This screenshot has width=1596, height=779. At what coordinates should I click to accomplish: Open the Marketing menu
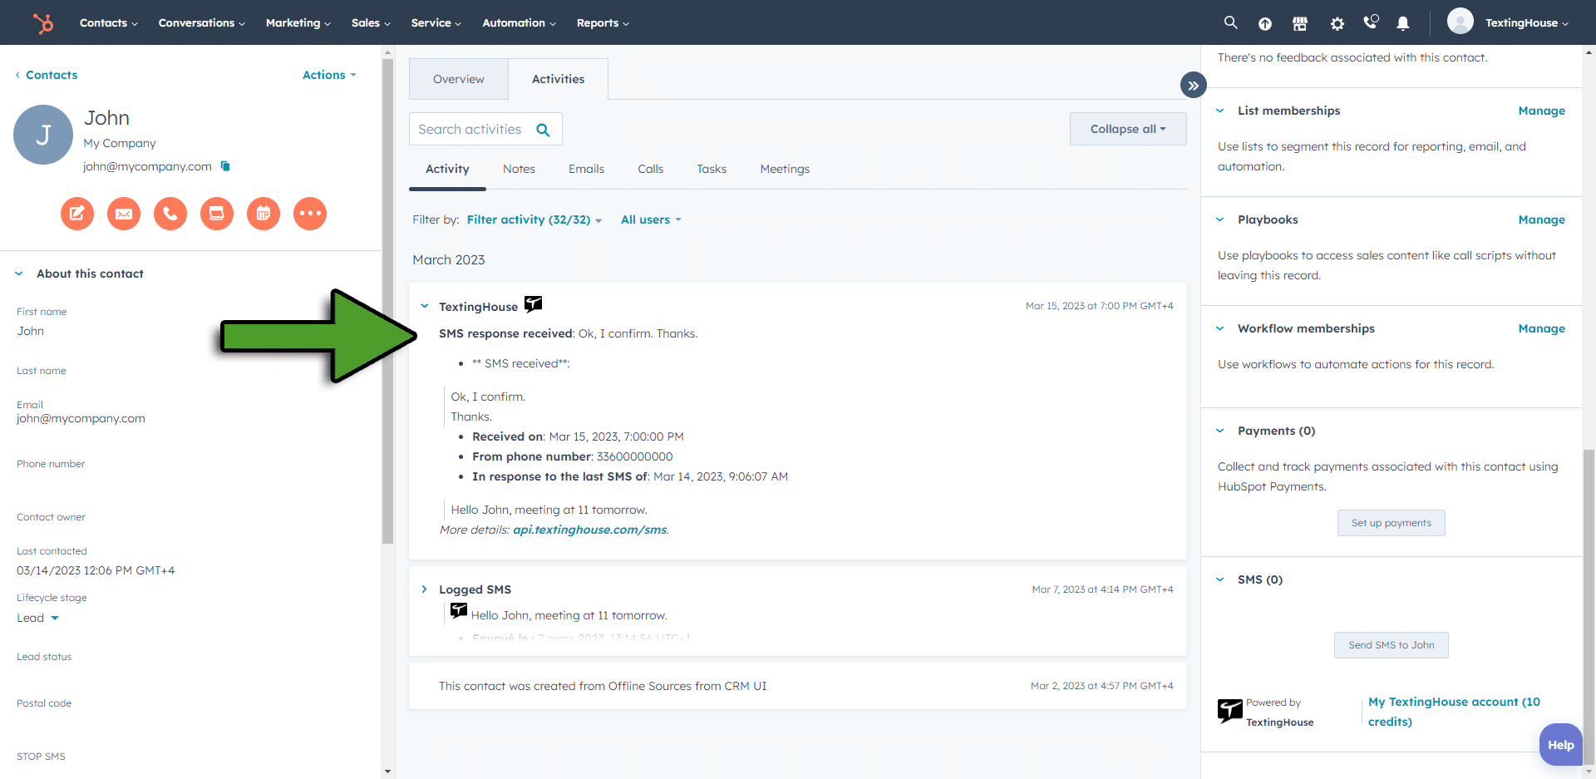[x=298, y=23]
